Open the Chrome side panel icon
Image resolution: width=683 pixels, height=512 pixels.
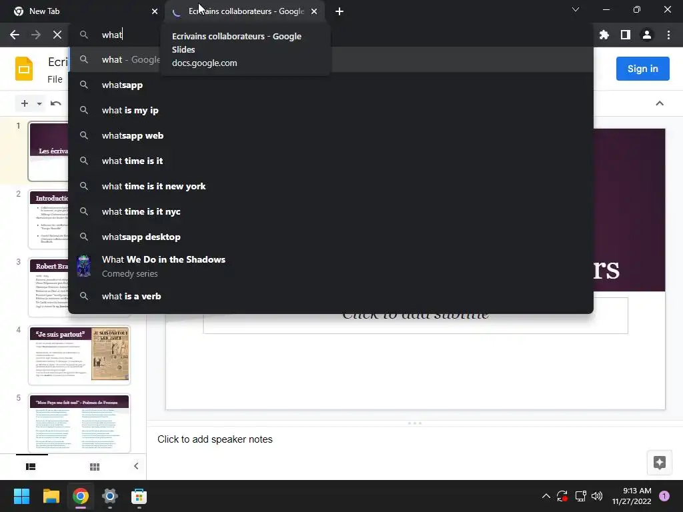[626, 35]
